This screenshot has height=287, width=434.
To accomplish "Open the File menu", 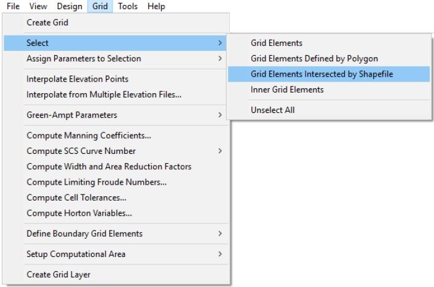I will (x=13, y=6).
